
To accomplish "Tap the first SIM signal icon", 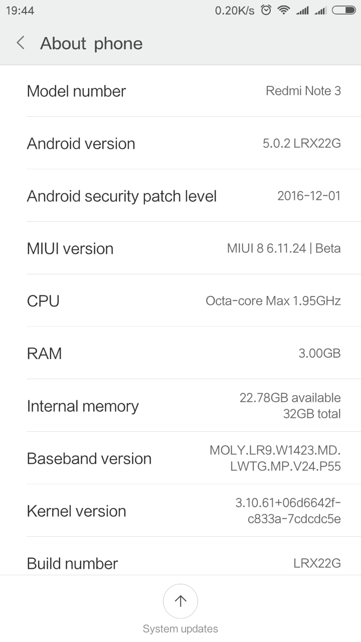I will pyautogui.click(x=302, y=10).
